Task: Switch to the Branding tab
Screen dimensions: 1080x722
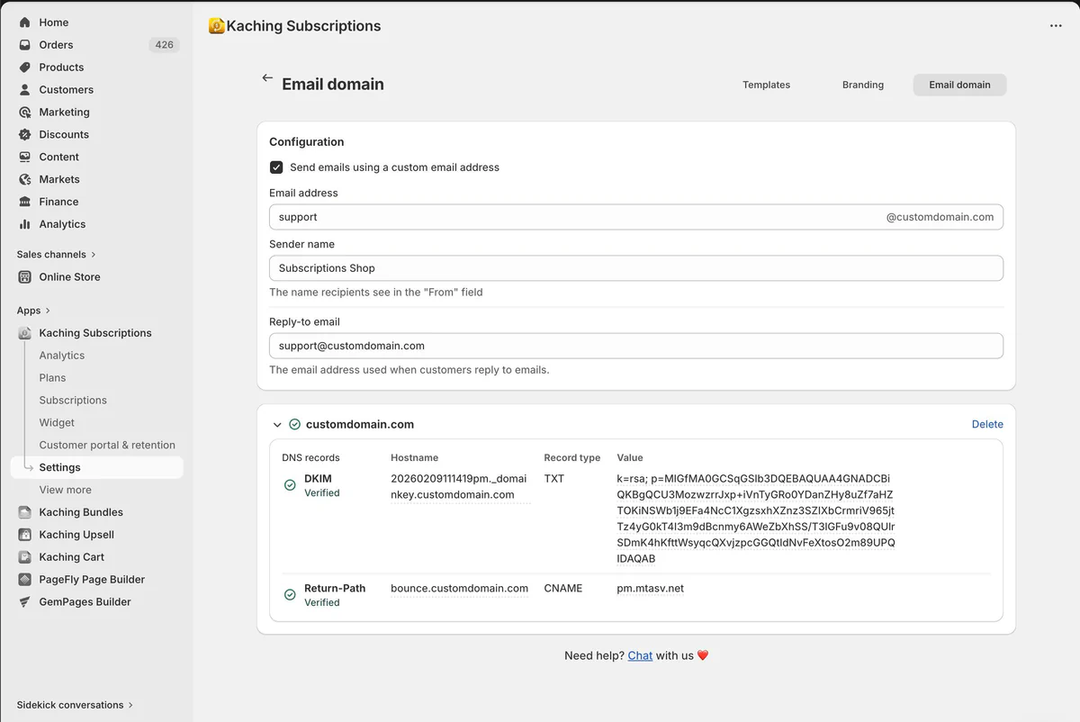Action: tap(863, 85)
